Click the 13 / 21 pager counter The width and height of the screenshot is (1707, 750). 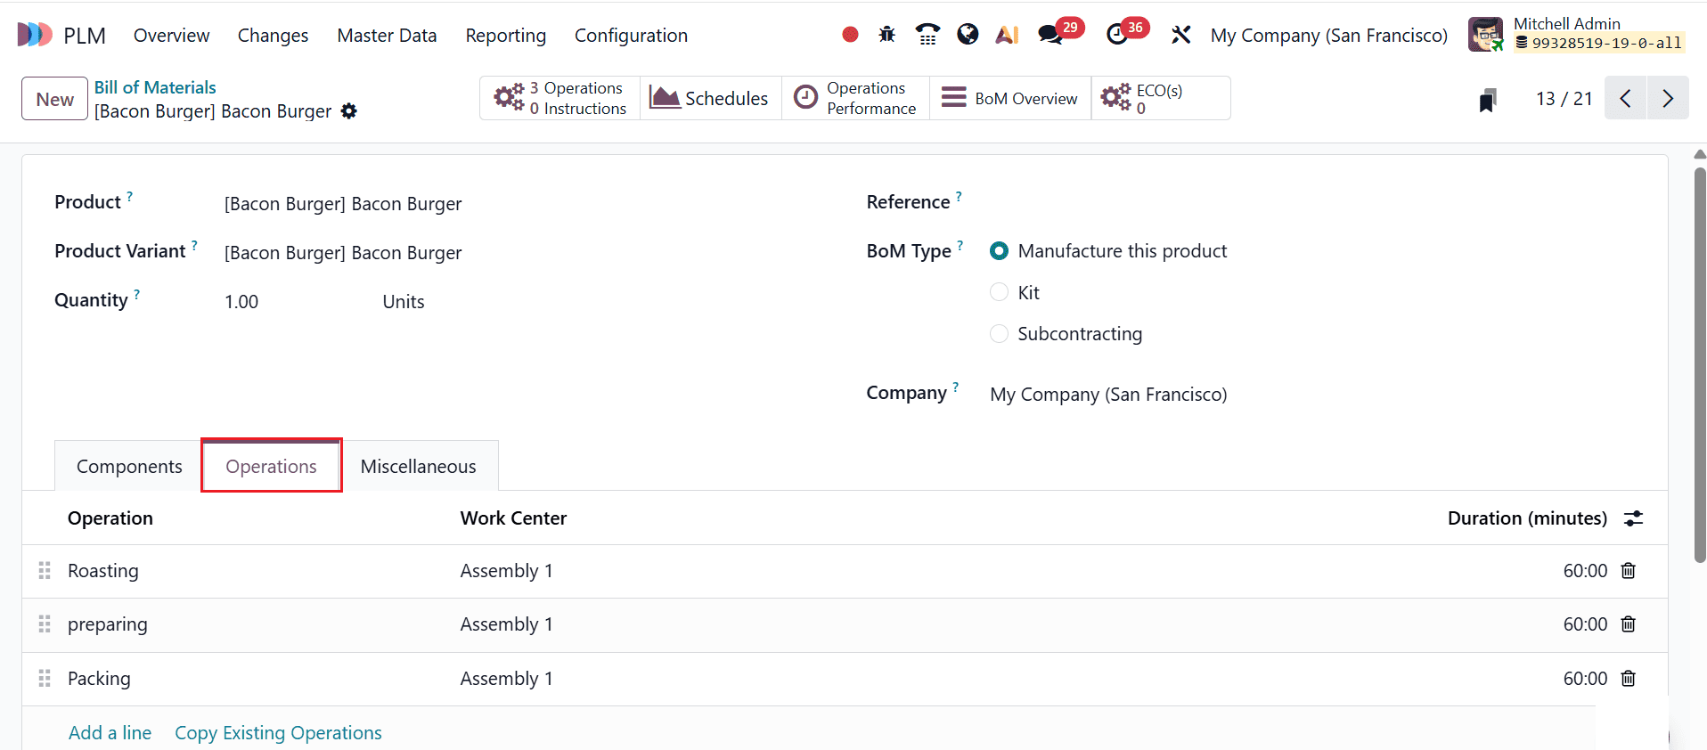tap(1564, 98)
